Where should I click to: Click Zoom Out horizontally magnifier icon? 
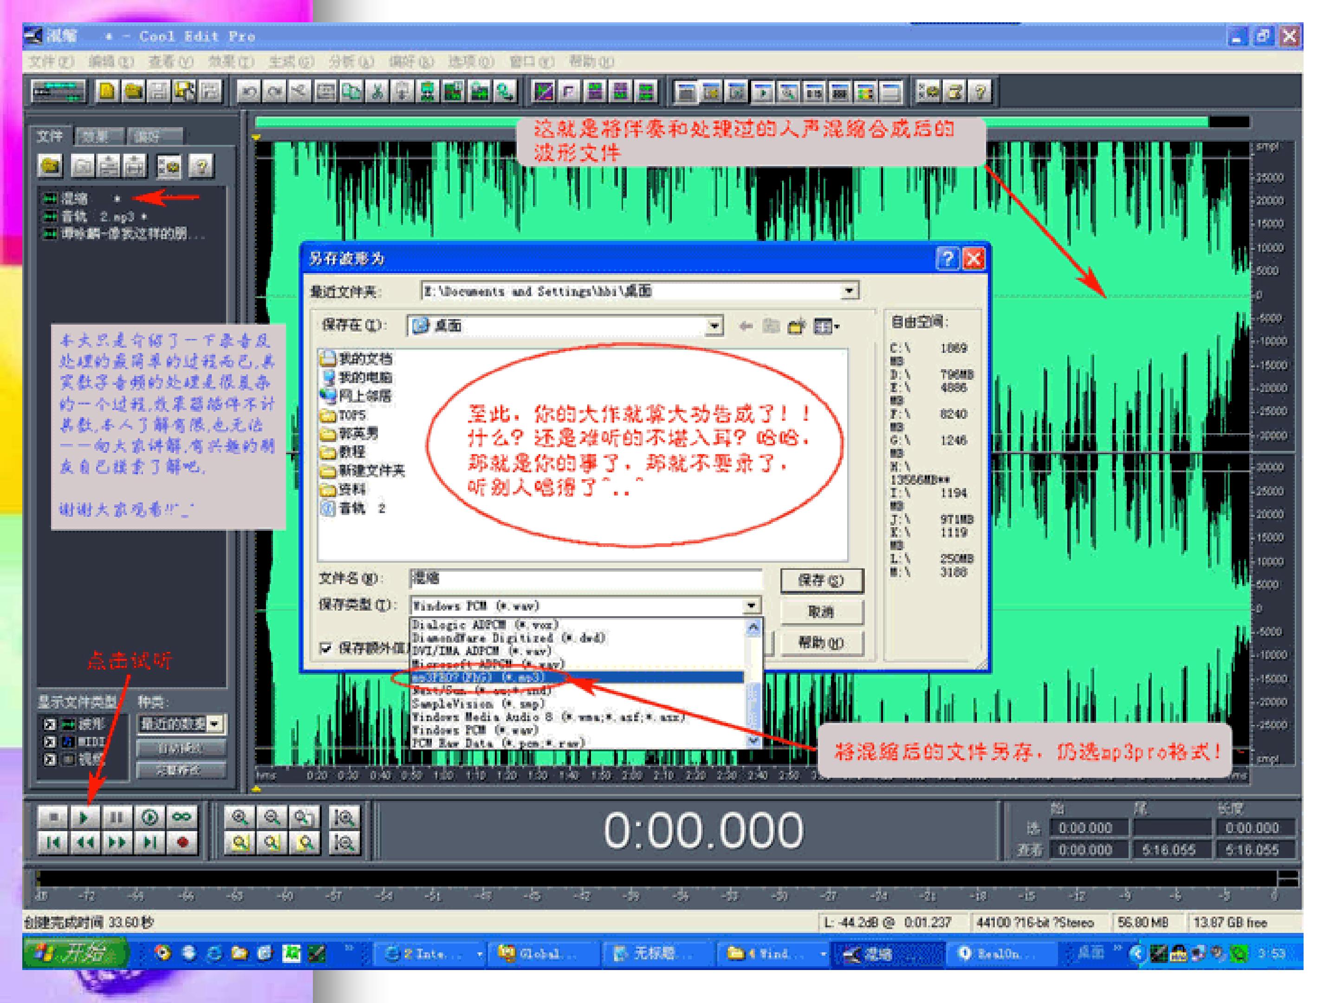[272, 817]
